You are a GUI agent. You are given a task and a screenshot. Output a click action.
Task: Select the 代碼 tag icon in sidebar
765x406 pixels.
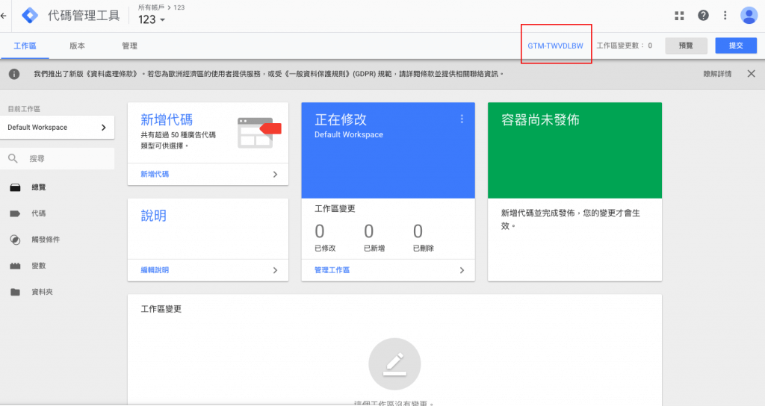(15, 213)
